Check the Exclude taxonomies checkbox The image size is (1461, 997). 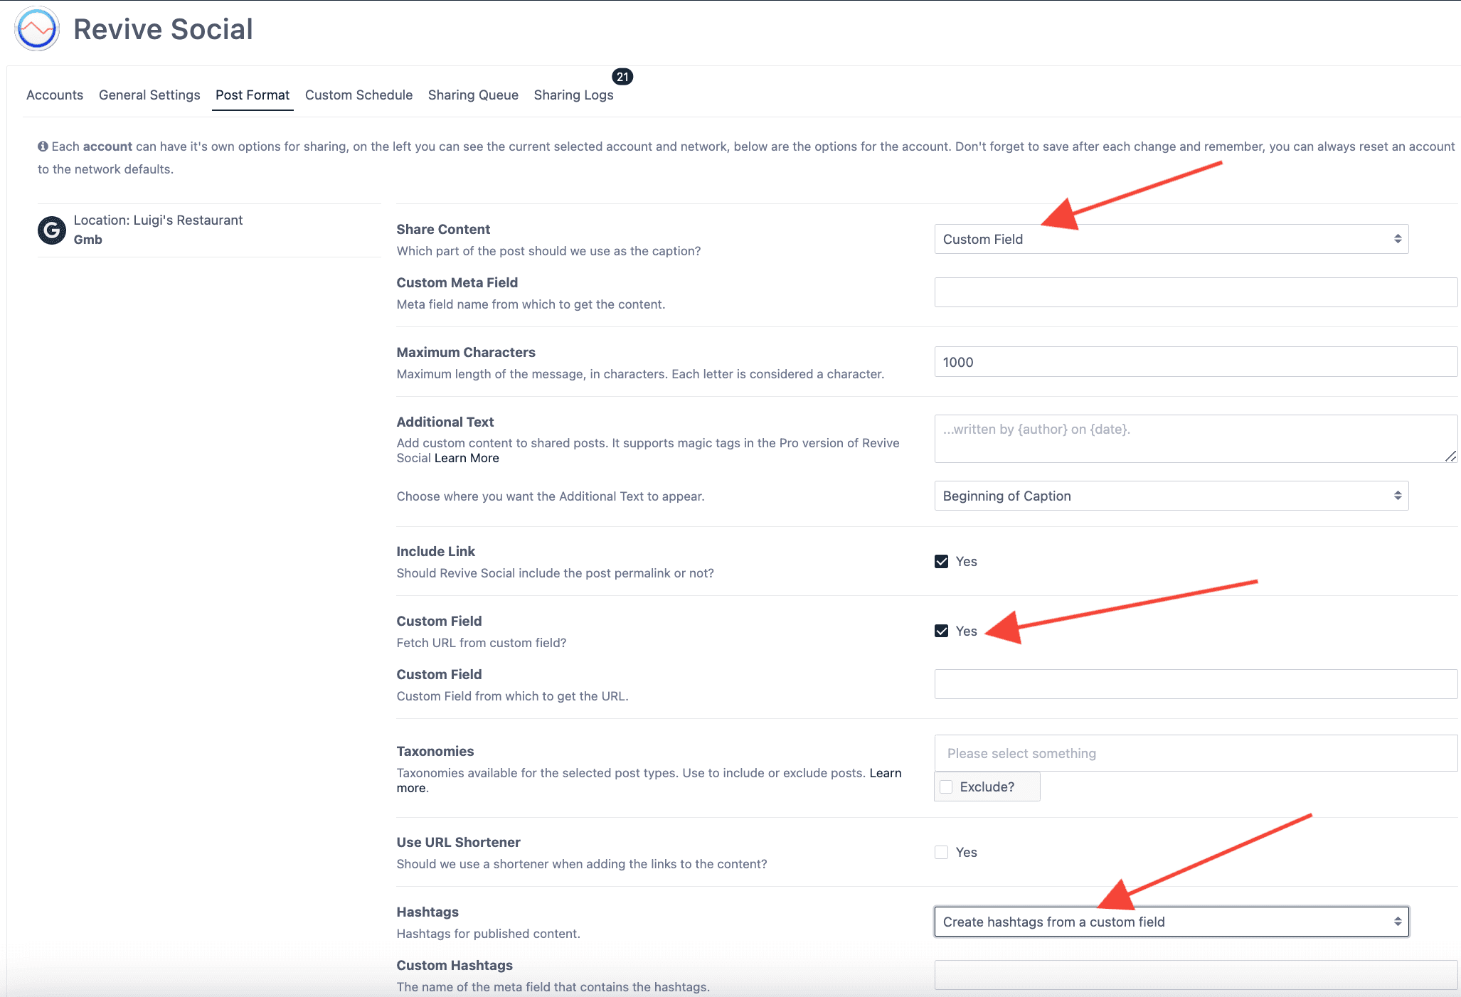click(x=946, y=787)
